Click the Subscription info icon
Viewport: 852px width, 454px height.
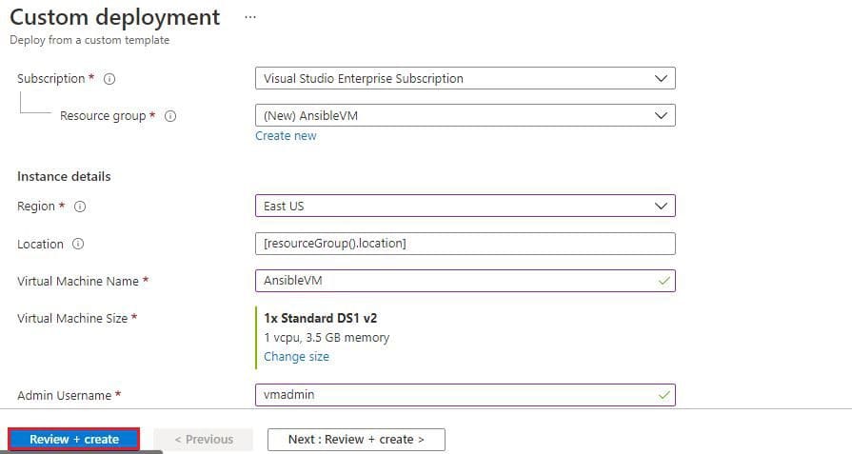pyautogui.click(x=109, y=79)
